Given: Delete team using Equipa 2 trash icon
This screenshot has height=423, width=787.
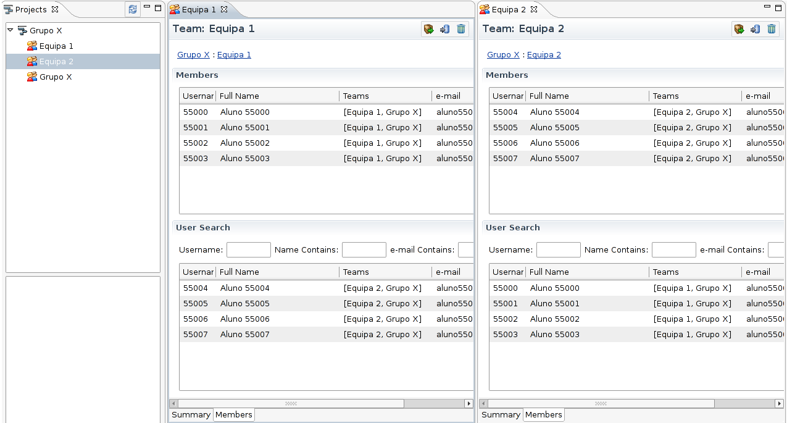Looking at the screenshot, I should pyautogui.click(x=772, y=29).
